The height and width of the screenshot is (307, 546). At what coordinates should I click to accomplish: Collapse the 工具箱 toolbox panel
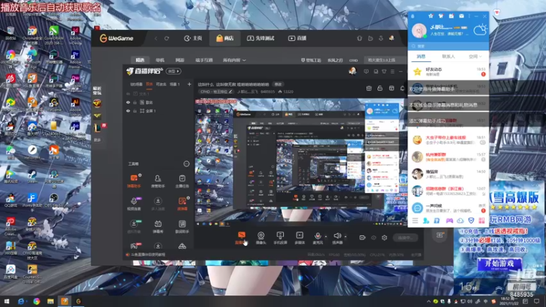point(186,164)
